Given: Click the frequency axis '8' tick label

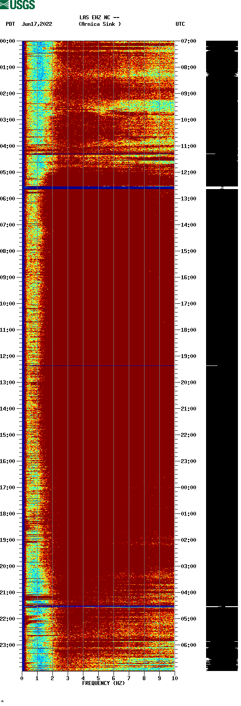Looking at the screenshot, I should [144, 678].
